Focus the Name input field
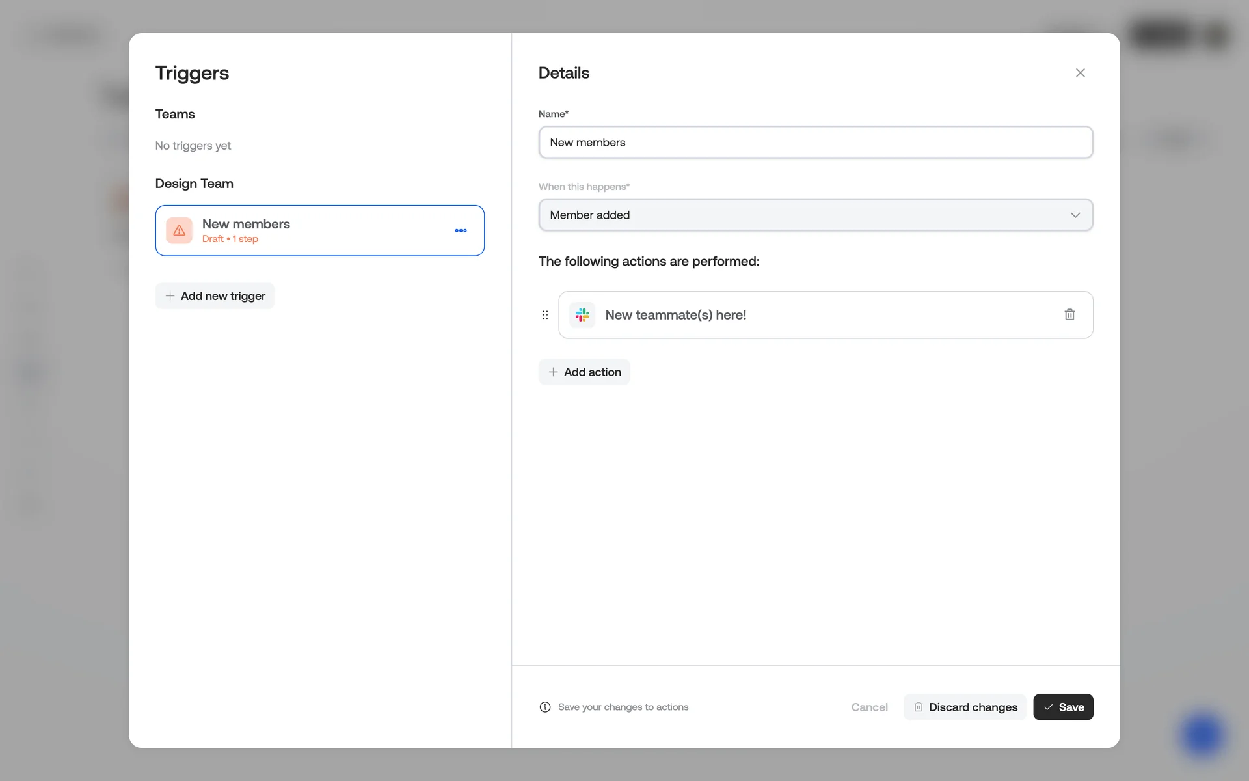This screenshot has height=781, width=1249. coord(815,143)
